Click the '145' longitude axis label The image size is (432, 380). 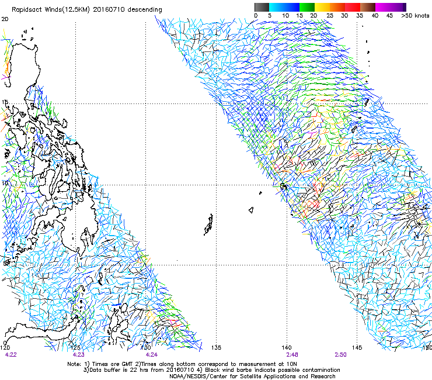(357, 348)
